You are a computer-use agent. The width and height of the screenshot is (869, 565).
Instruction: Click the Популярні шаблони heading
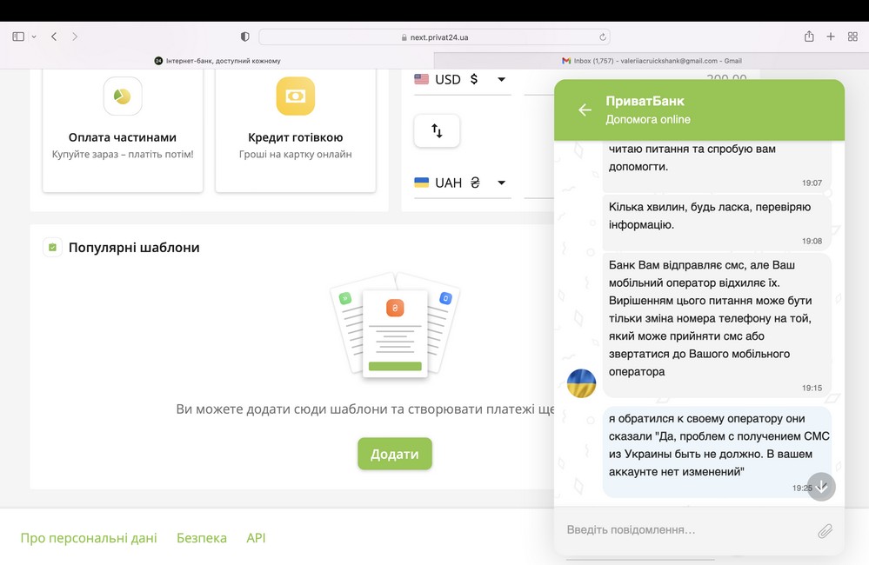coord(134,248)
